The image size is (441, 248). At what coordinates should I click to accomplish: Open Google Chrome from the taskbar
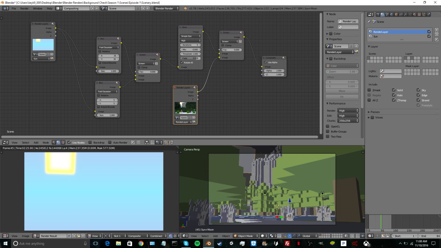coord(141,243)
